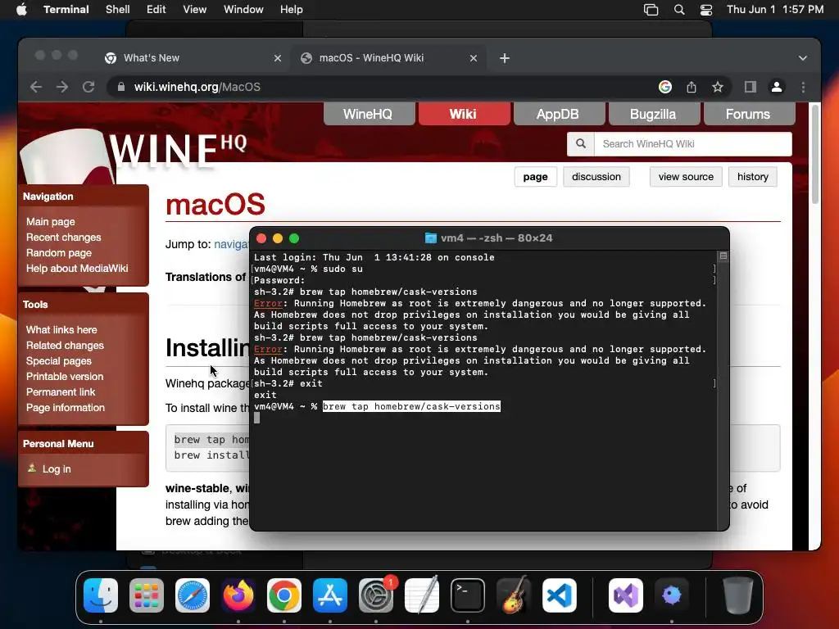839x629 pixels.
Task: Open the Apple menu
Action: pyautogui.click(x=21, y=10)
